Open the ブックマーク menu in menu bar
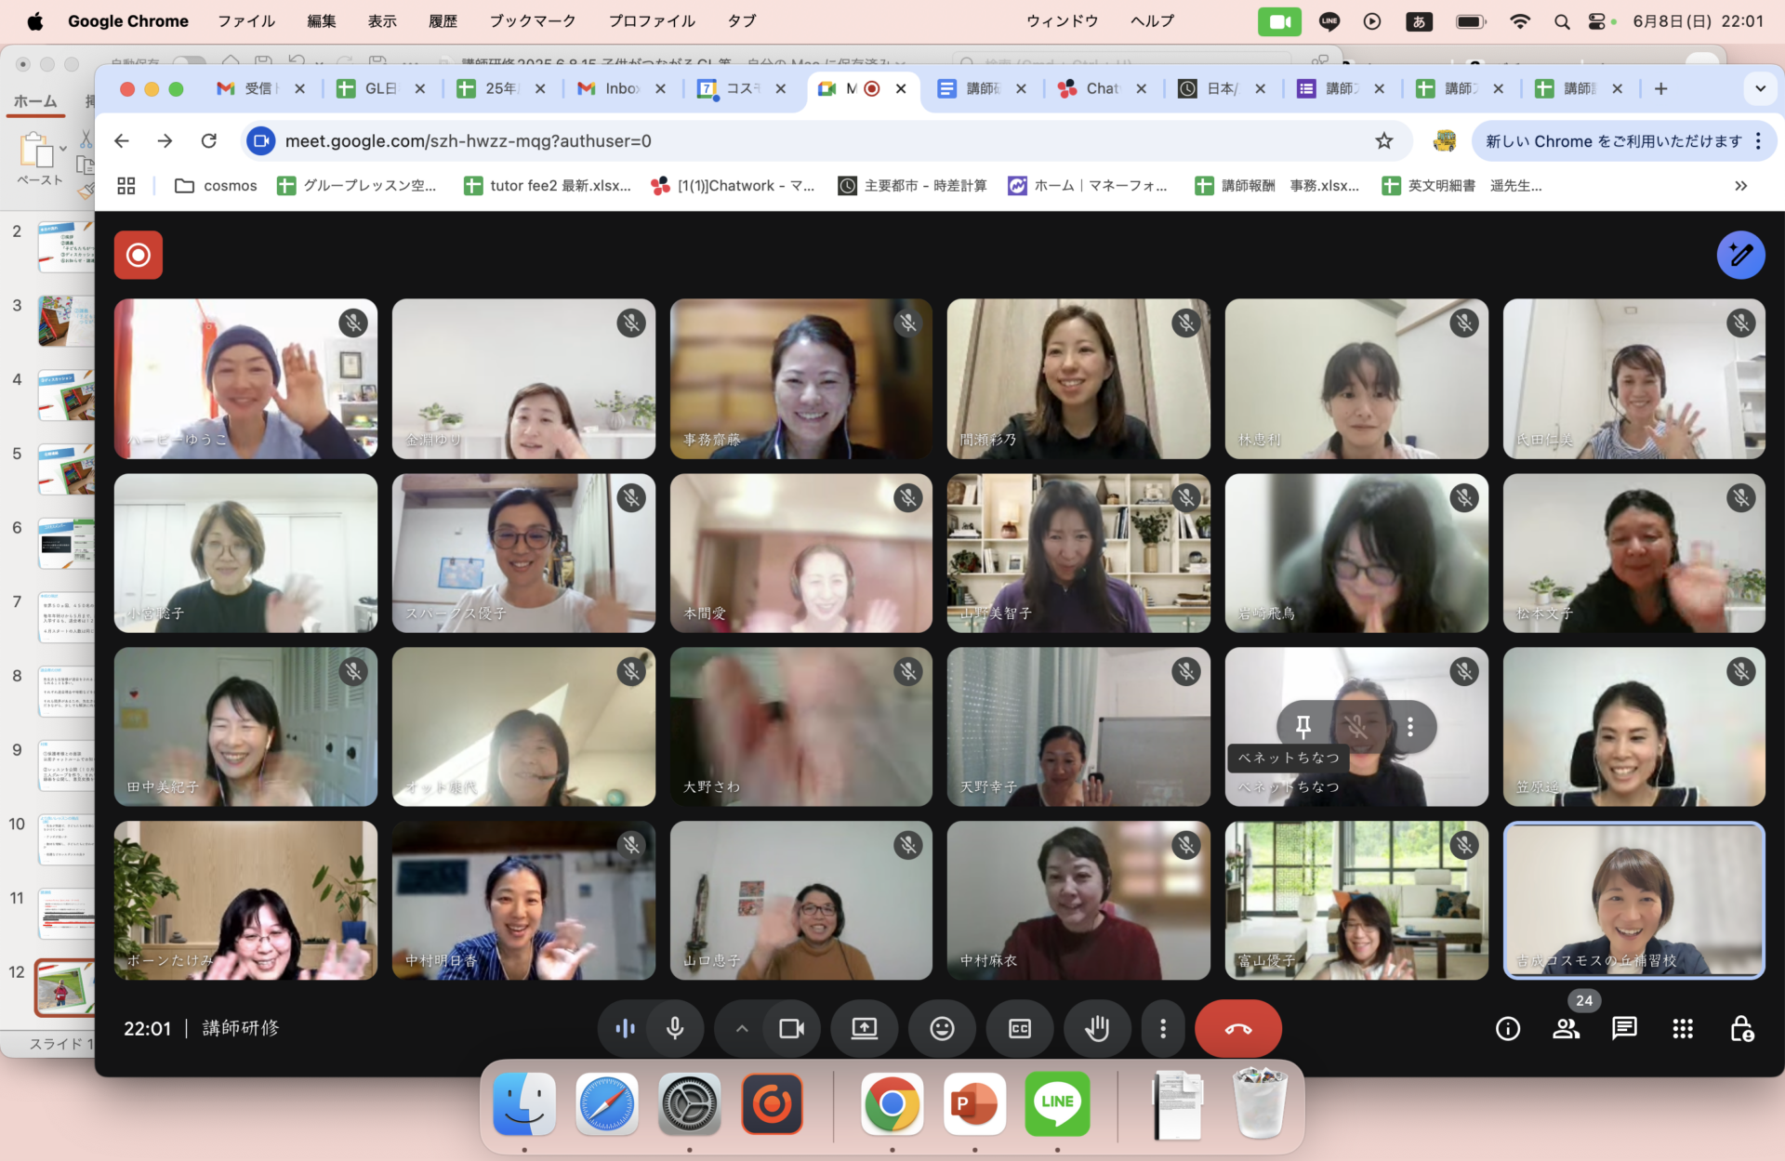 pos(533,20)
